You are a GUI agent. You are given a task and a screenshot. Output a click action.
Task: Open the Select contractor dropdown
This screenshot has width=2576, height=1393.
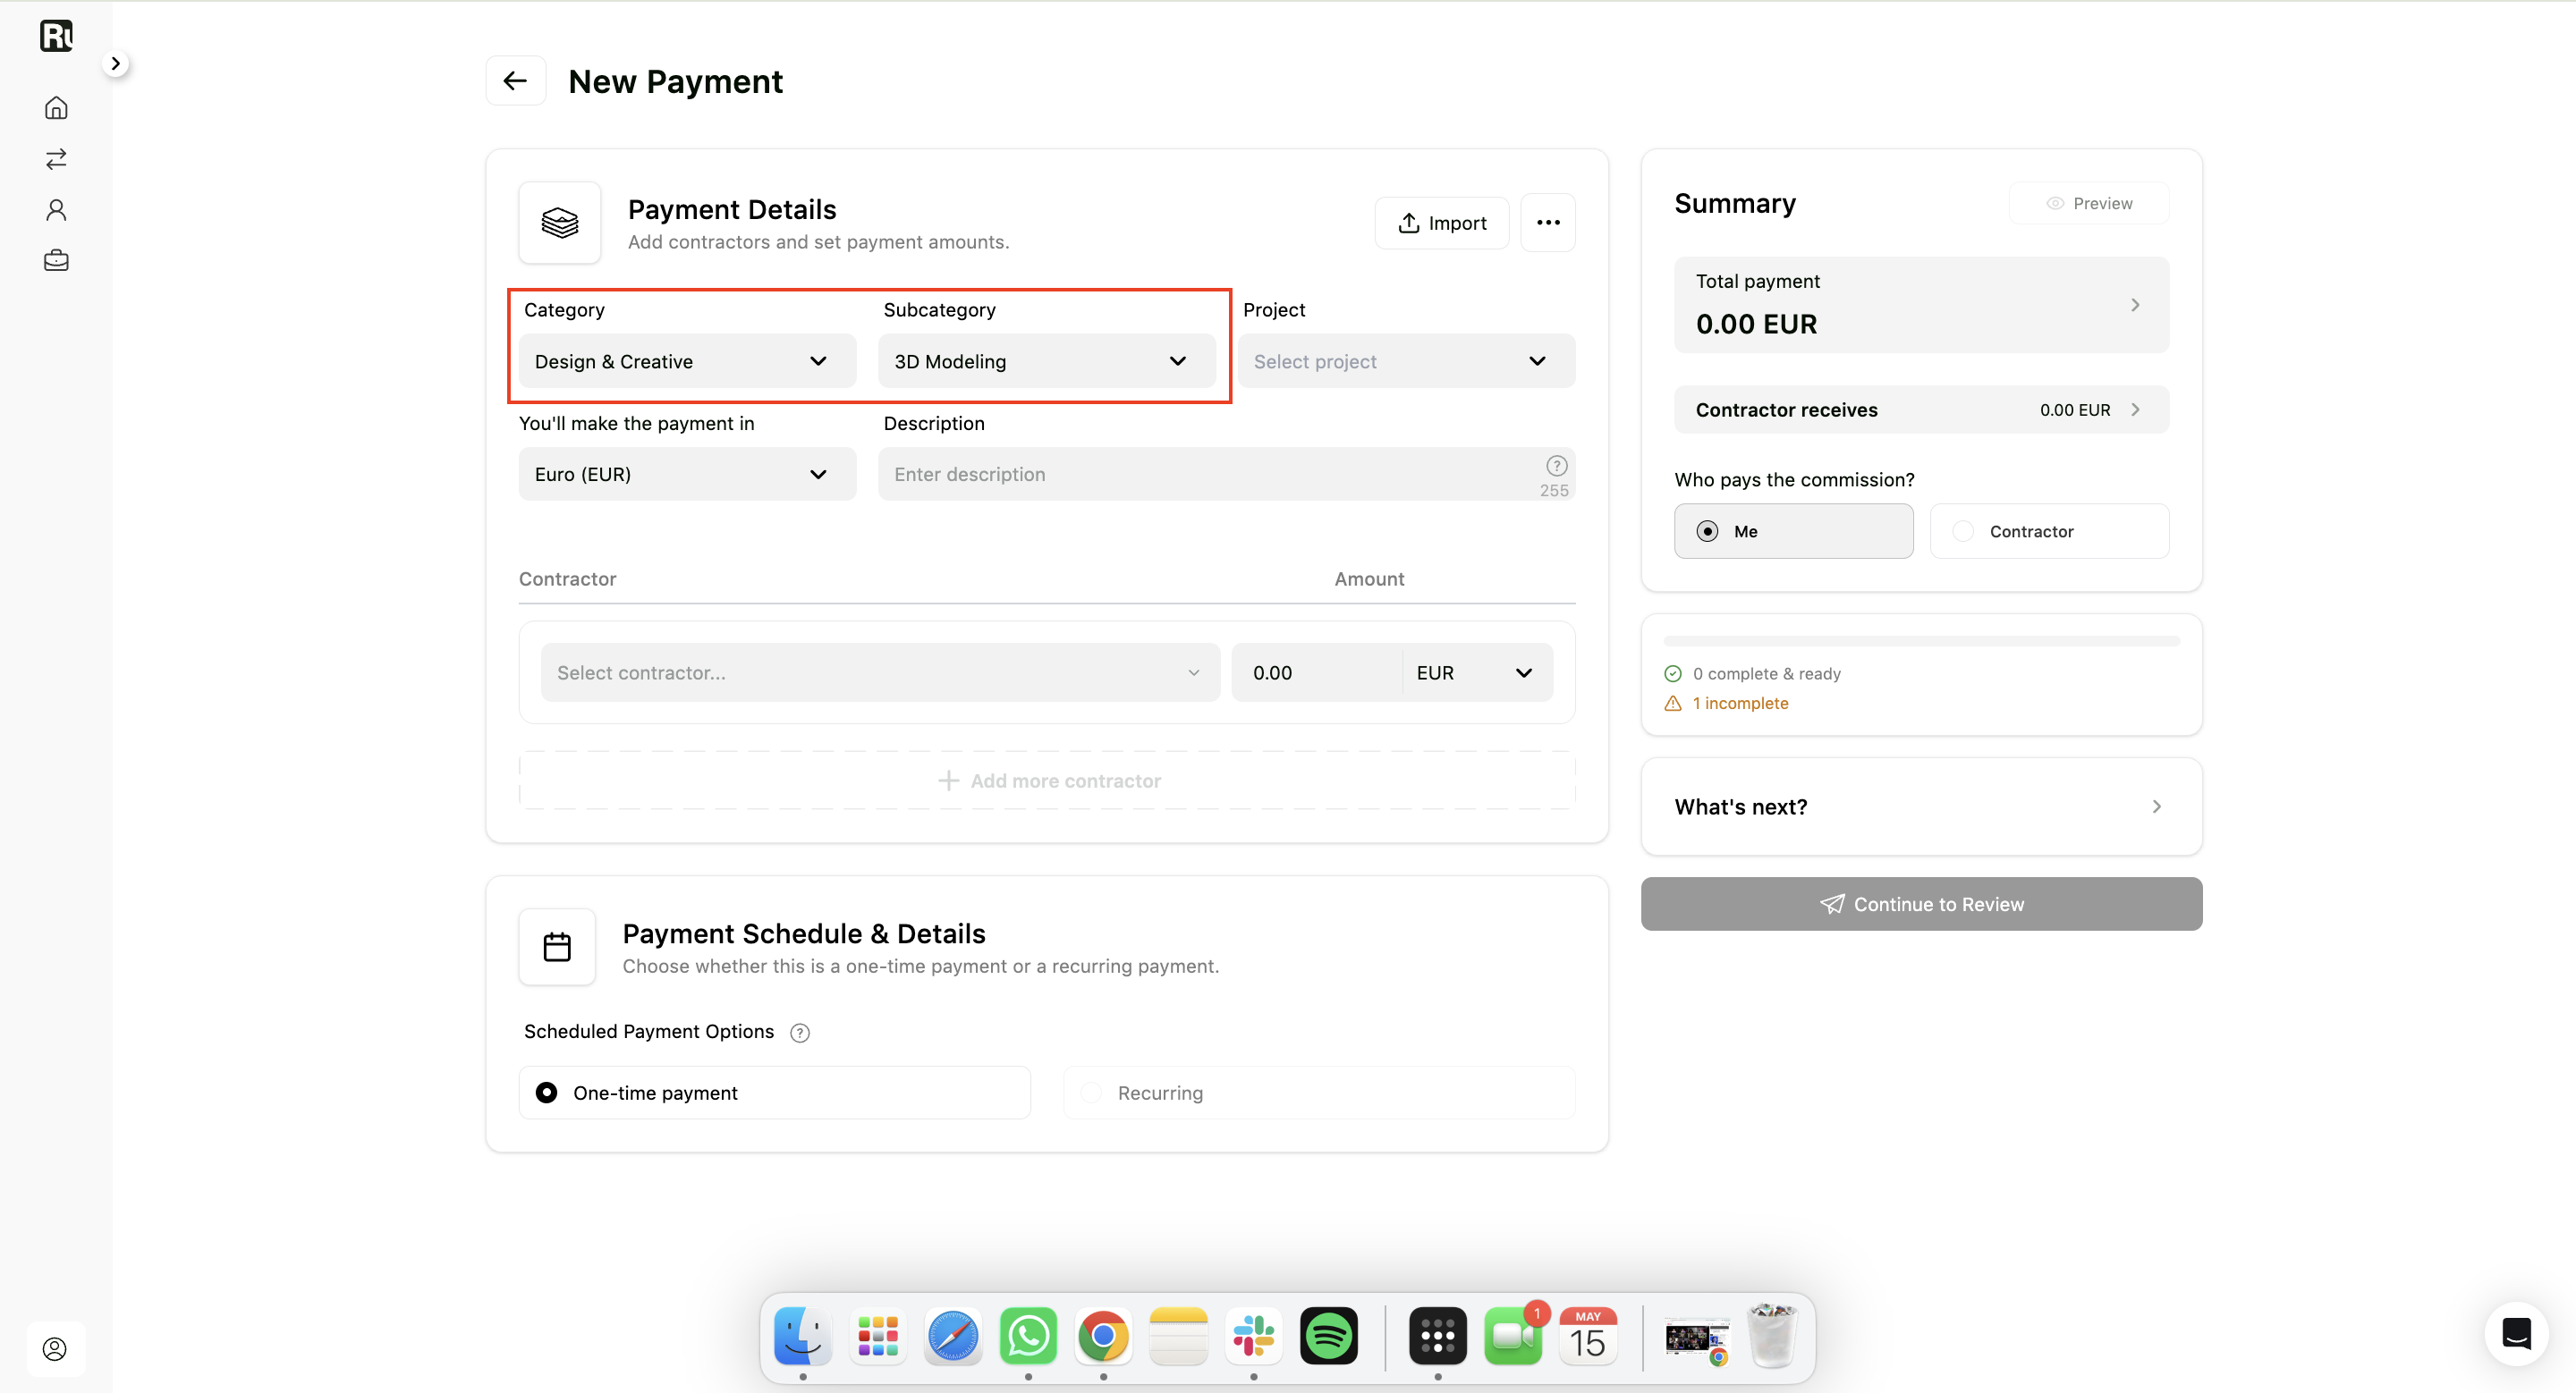tap(880, 672)
